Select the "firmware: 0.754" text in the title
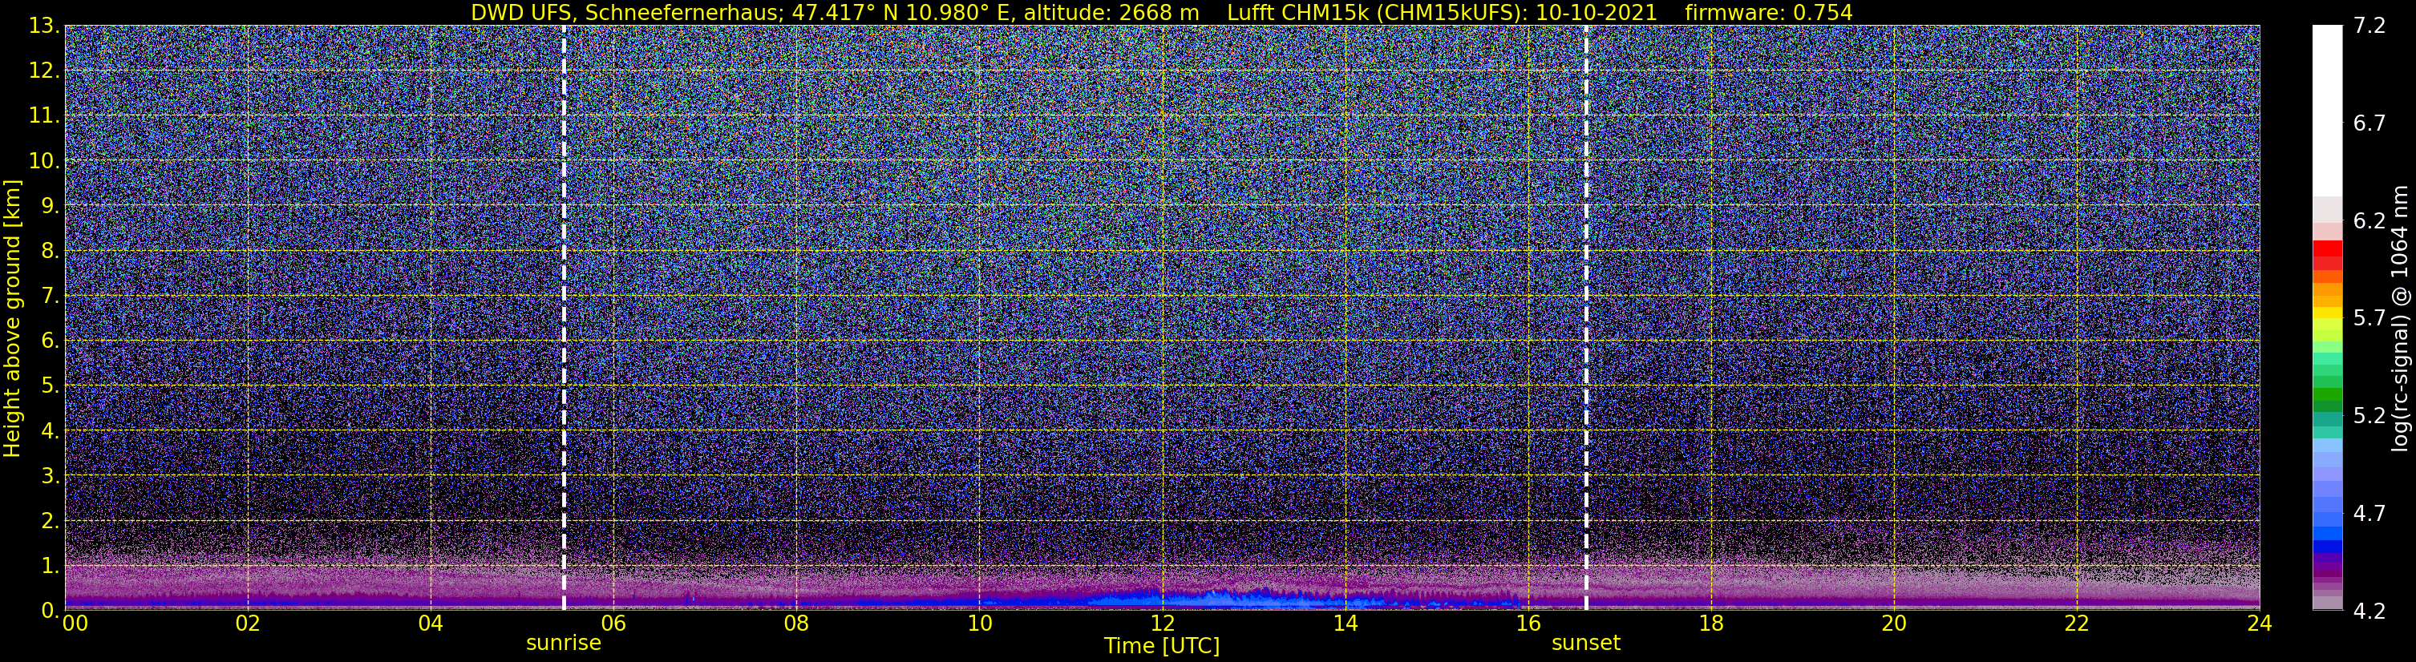Viewport: 2416px width, 662px height. click(1769, 12)
